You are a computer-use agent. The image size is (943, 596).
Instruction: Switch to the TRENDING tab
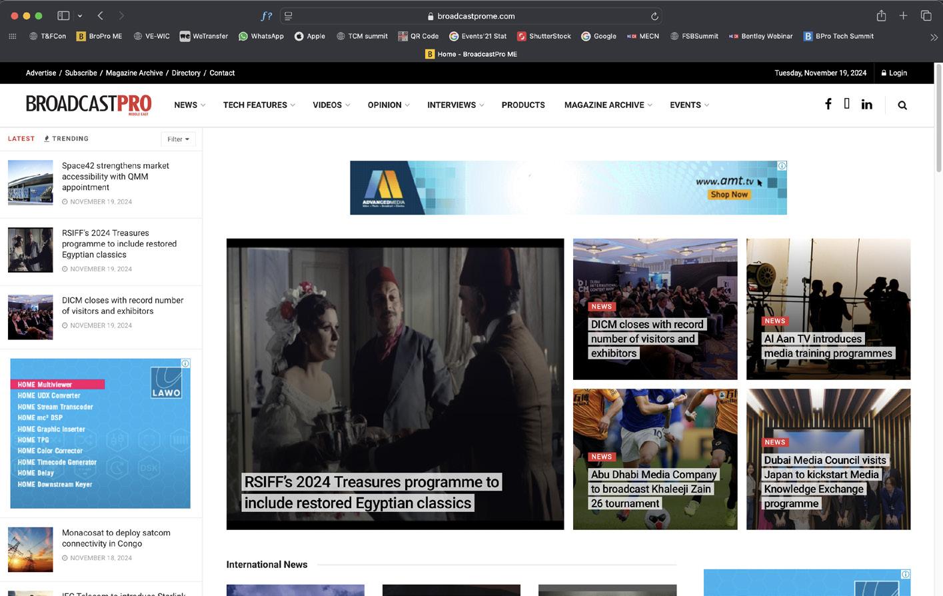coord(66,139)
